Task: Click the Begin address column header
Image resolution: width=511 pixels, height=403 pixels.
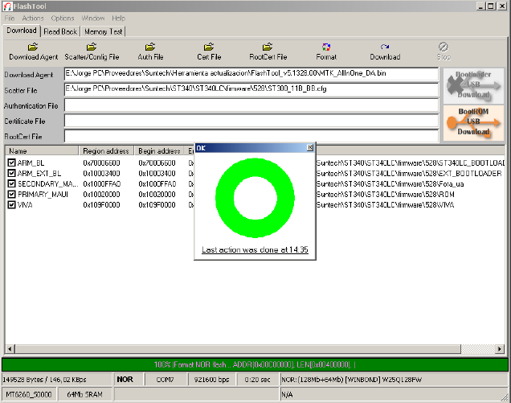Action: (x=159, y=150)
